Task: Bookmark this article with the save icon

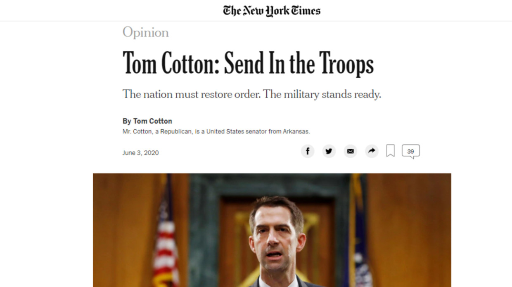Action: coord(390,151)
